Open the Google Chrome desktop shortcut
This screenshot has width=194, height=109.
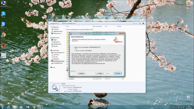[3, 36]
